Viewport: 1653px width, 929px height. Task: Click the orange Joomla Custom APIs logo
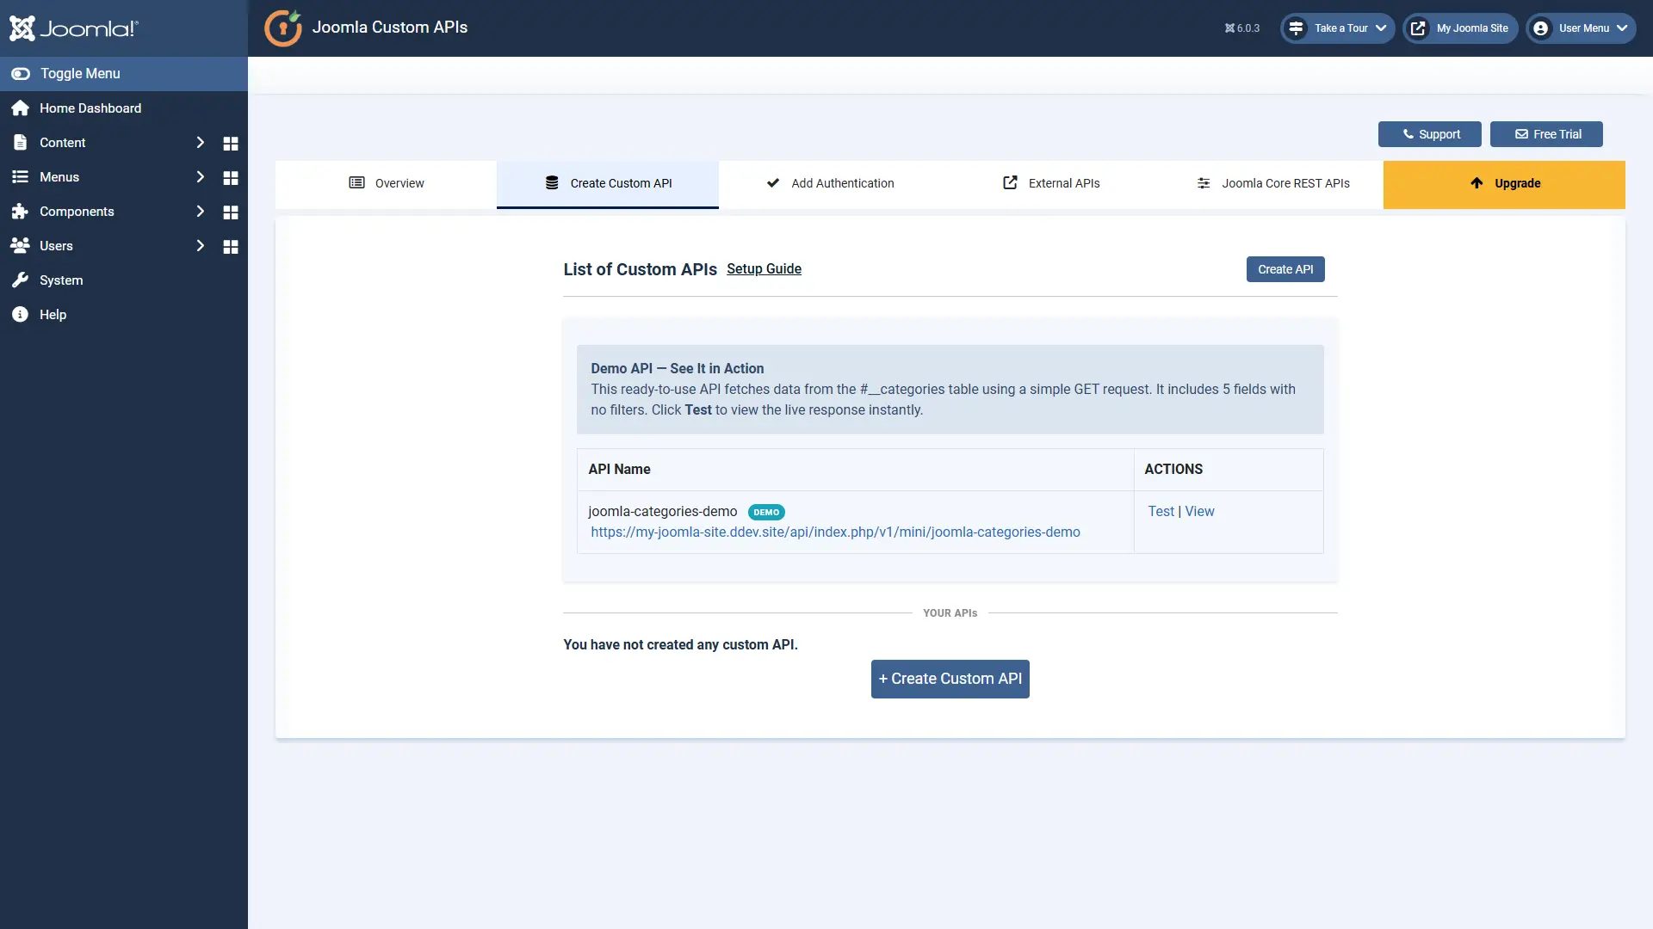[x=282, y=28]
